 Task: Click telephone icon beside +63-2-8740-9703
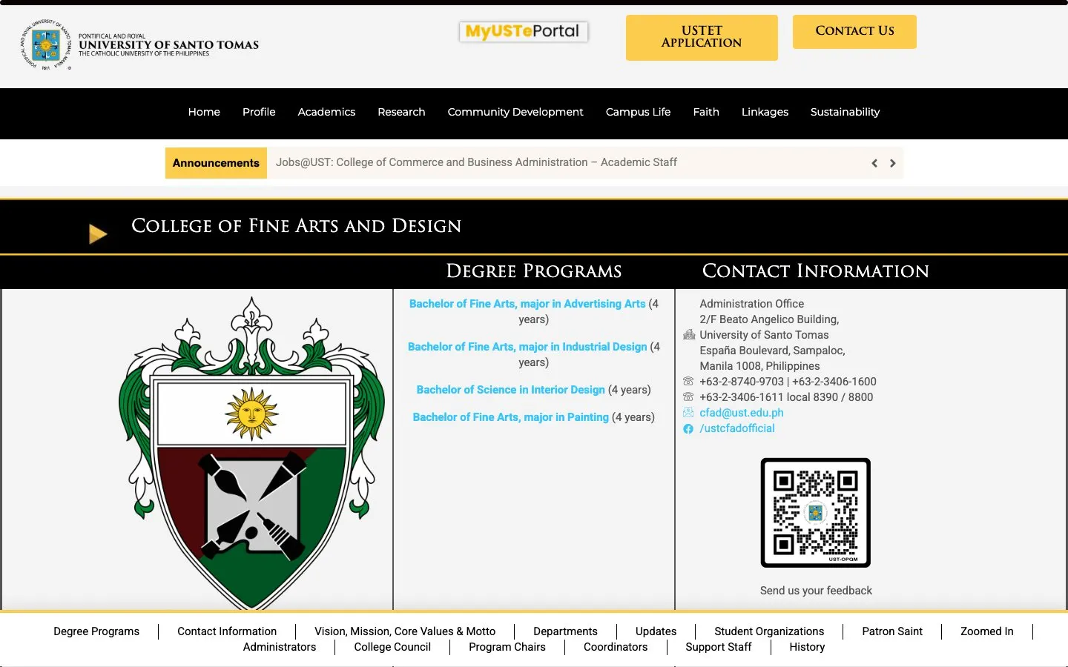(688, 382)
